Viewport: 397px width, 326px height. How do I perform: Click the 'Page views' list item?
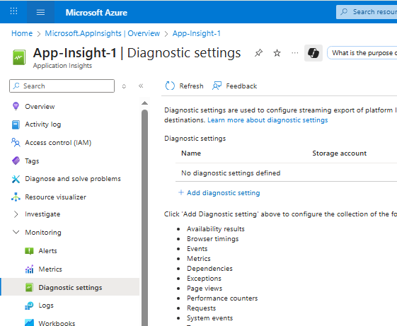click(x=205, y=288)
